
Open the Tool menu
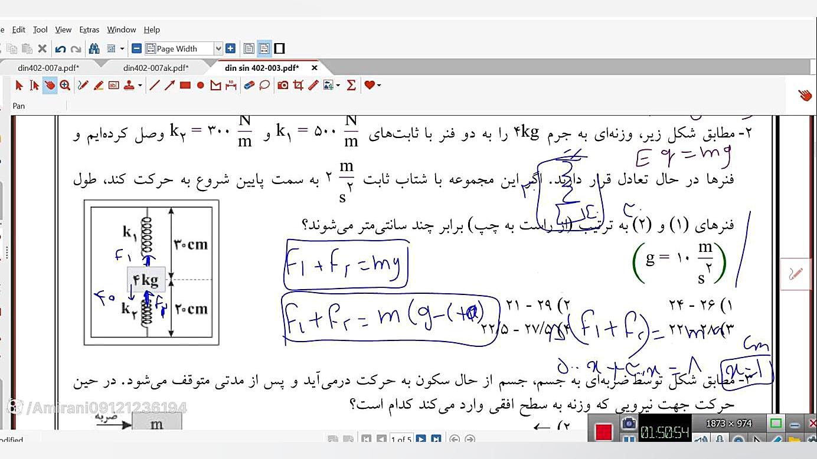[40, 29]
